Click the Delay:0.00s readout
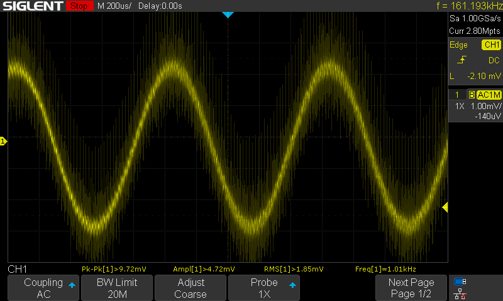503x301 pixels. (160, 6)
